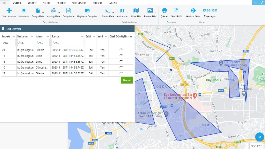This screenshot has height=149, width=265.
Task: Click the Çıktı Al printer icon
Action: [x=164, y=11]
